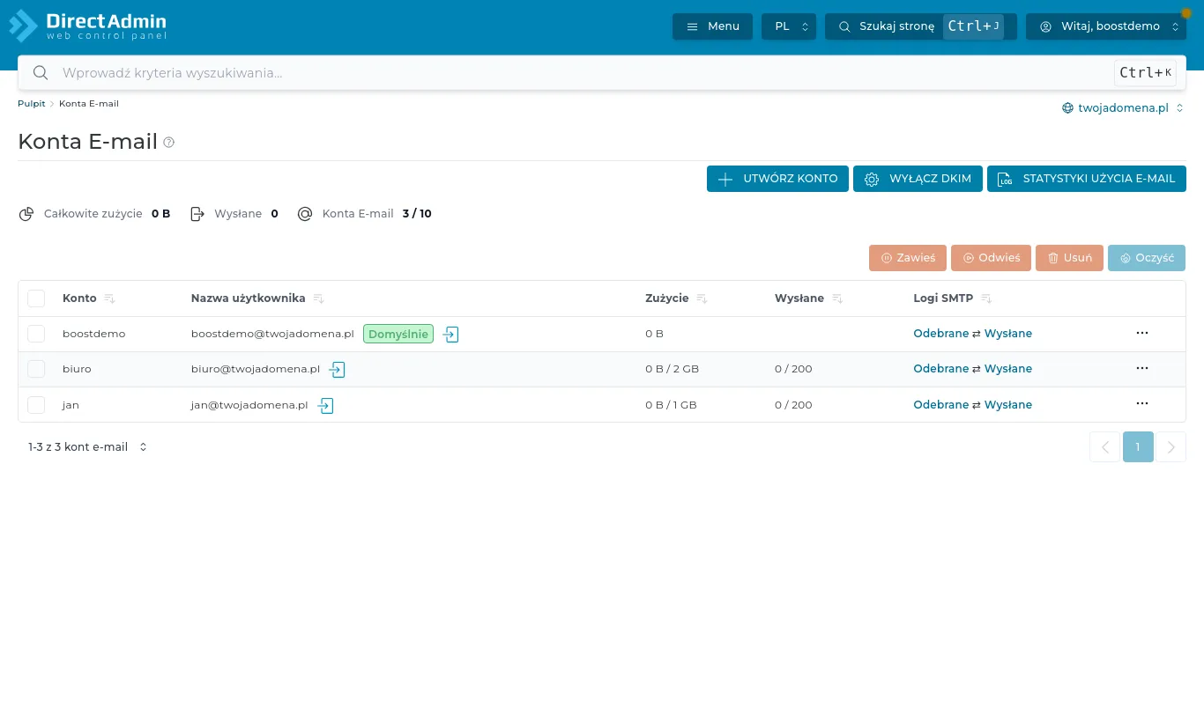Sort by the Konto column icon

click(x=110, y=298)
